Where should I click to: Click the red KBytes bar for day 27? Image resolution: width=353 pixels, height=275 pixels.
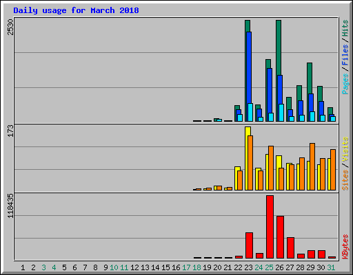tap(290, 248)
